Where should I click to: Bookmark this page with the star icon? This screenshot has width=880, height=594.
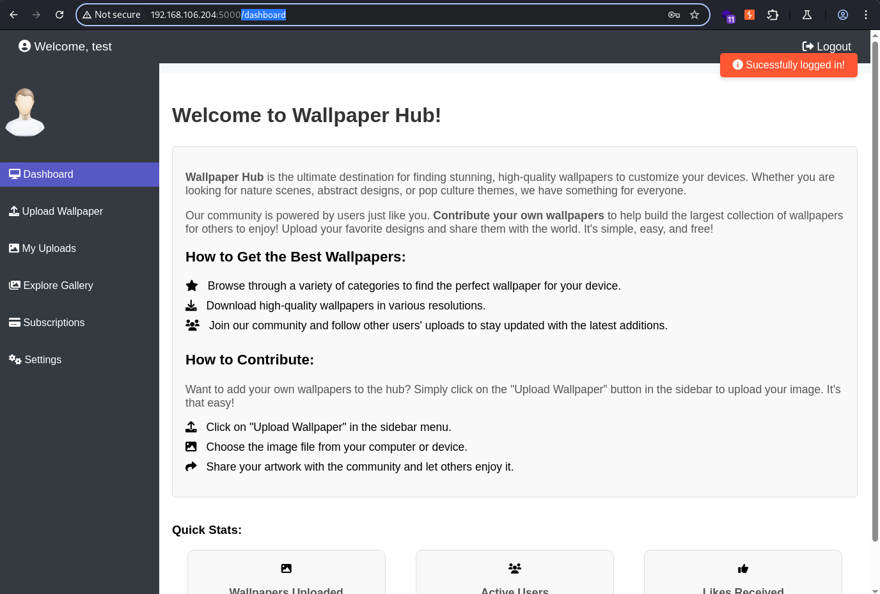pyautogui.click(x=695, y=15)
